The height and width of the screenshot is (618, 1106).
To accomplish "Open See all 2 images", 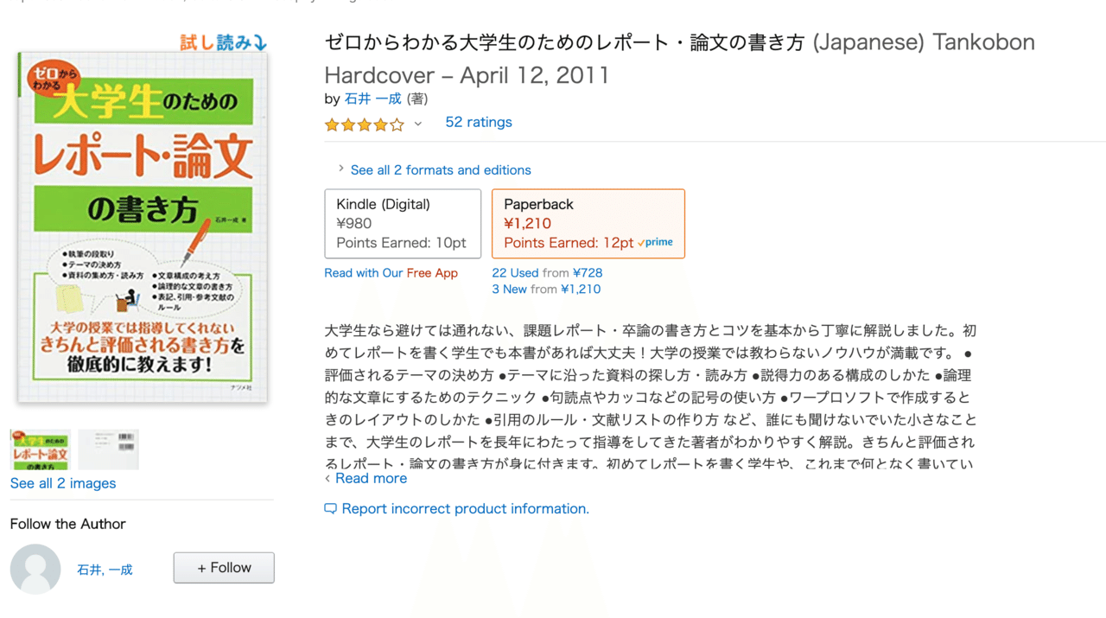I will point(62,483).
